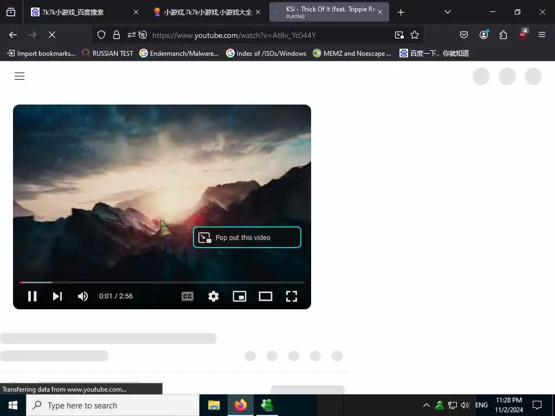Bookmark this page with star

pos(415,35)
